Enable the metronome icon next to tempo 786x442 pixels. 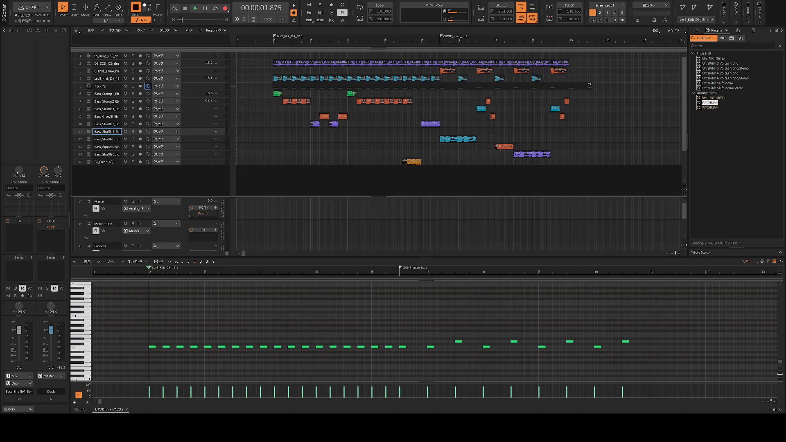294,20
